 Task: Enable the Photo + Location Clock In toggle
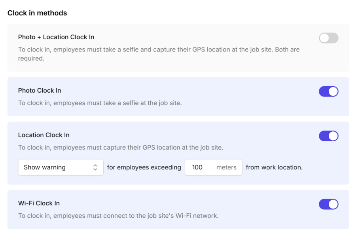[x=328, y=38]
